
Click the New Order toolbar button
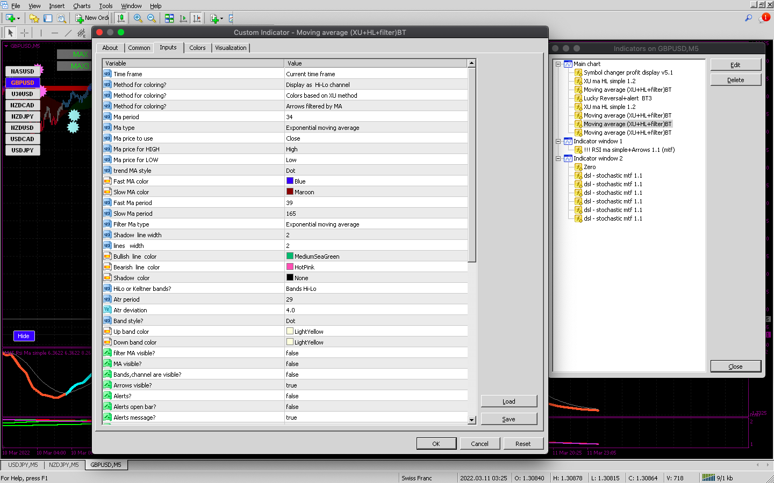click(92, 18)
